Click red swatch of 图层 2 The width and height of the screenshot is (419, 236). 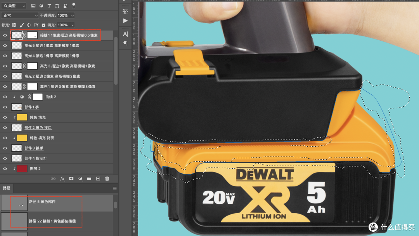click(22, 169)
